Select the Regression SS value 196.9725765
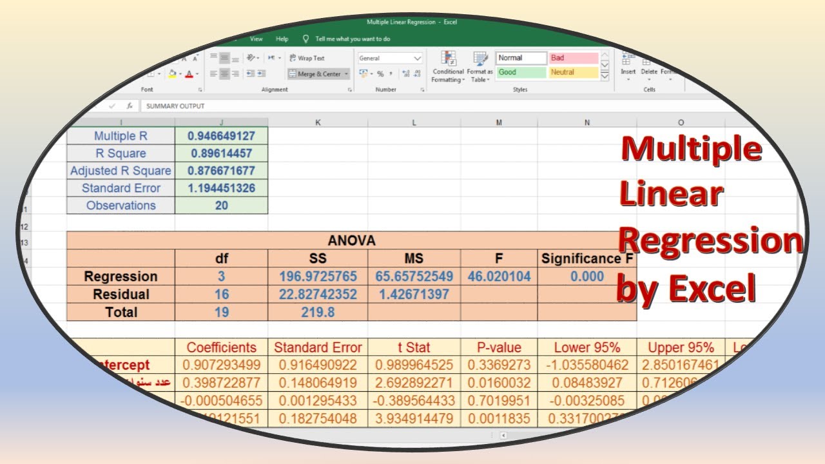This screenshot has height=464, width=825. tap(318, 276)
